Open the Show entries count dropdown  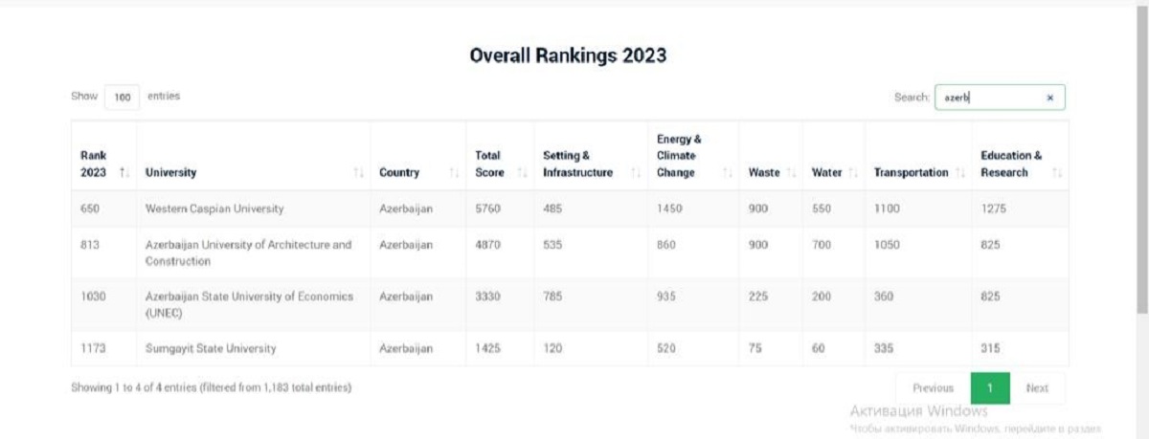tap(122, 98)
